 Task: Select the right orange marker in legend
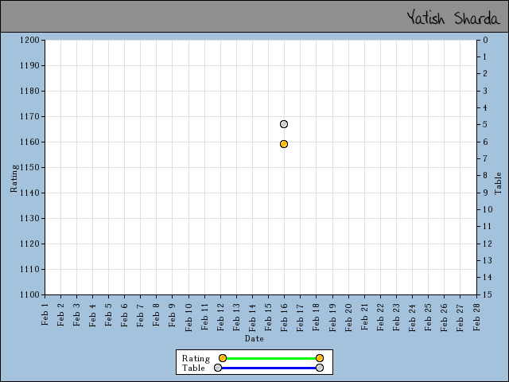(x=320, y=358)
